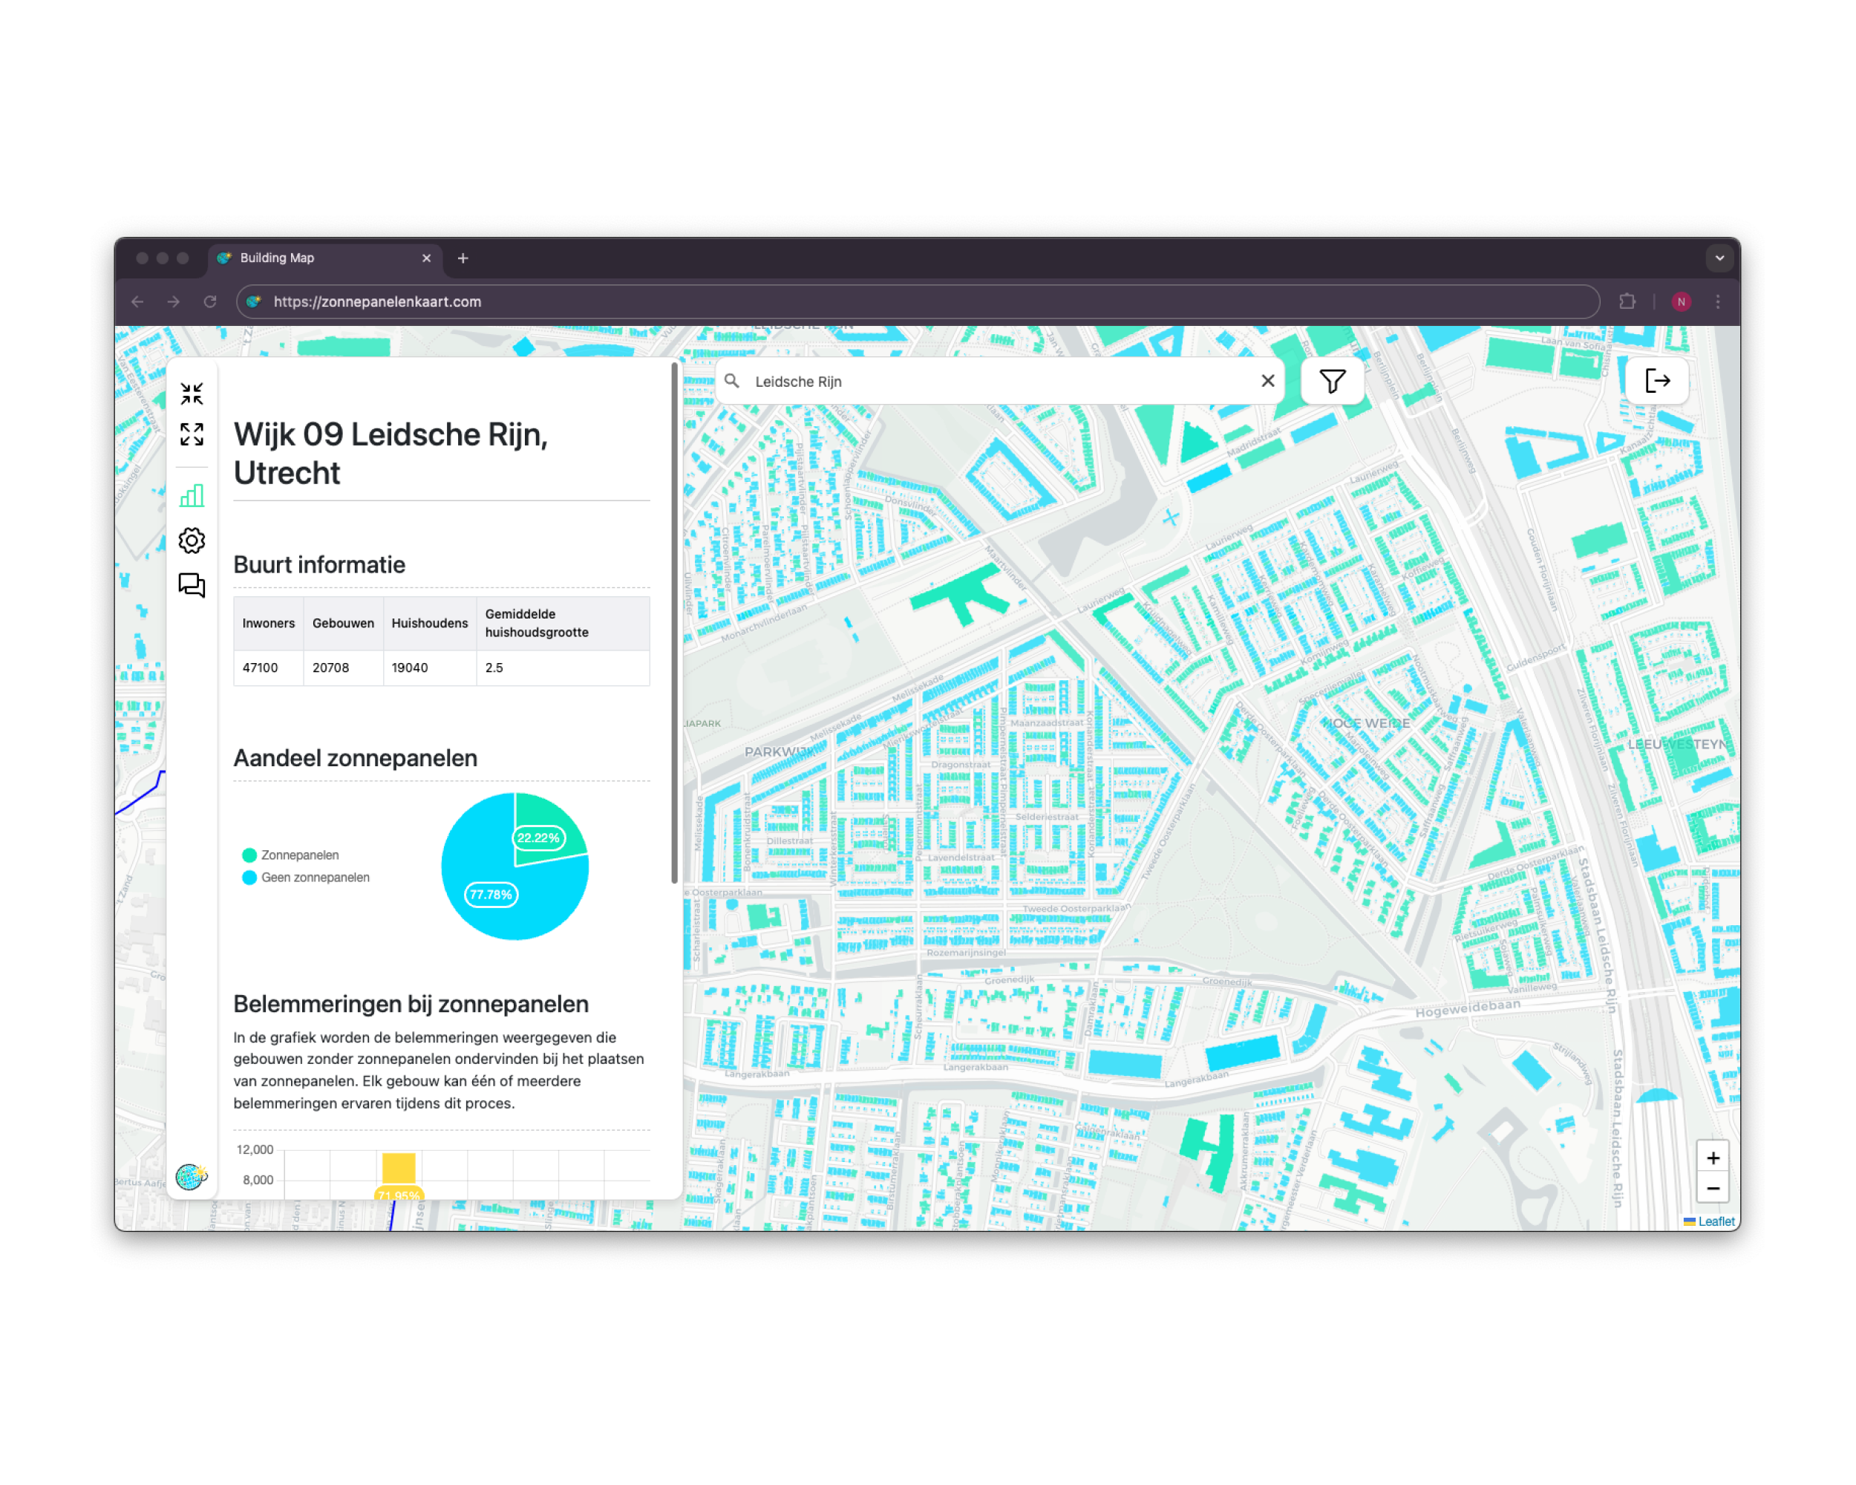This screenshot has width=1856, height=1485.
Task: Click the site info icon in address bar
Action: tap(253, 301)
